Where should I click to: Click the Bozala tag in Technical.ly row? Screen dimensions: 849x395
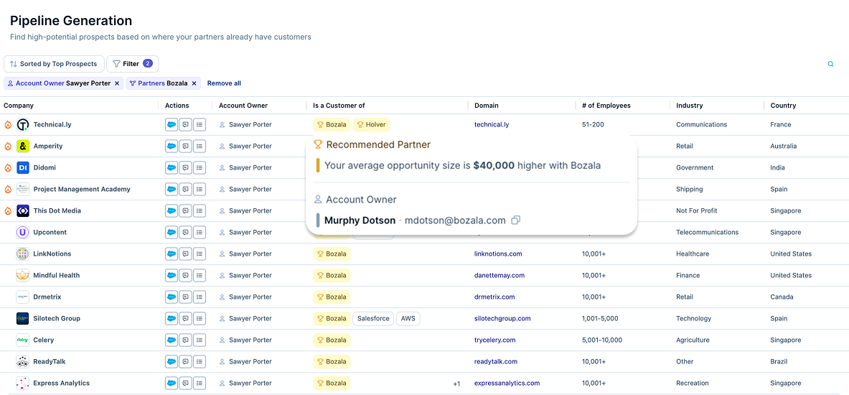(x=332, y=125)
